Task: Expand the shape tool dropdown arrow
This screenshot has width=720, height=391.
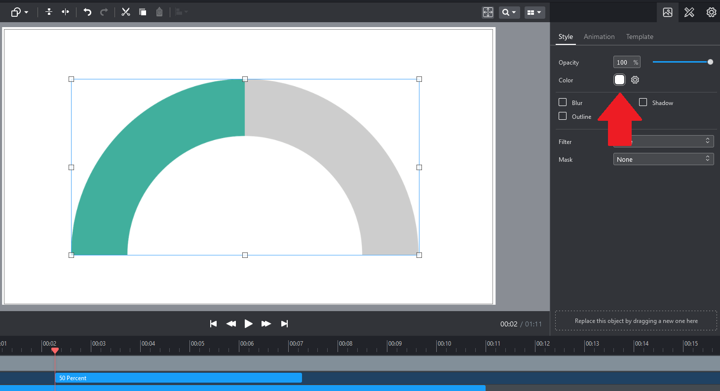Action: coord(26,12)
